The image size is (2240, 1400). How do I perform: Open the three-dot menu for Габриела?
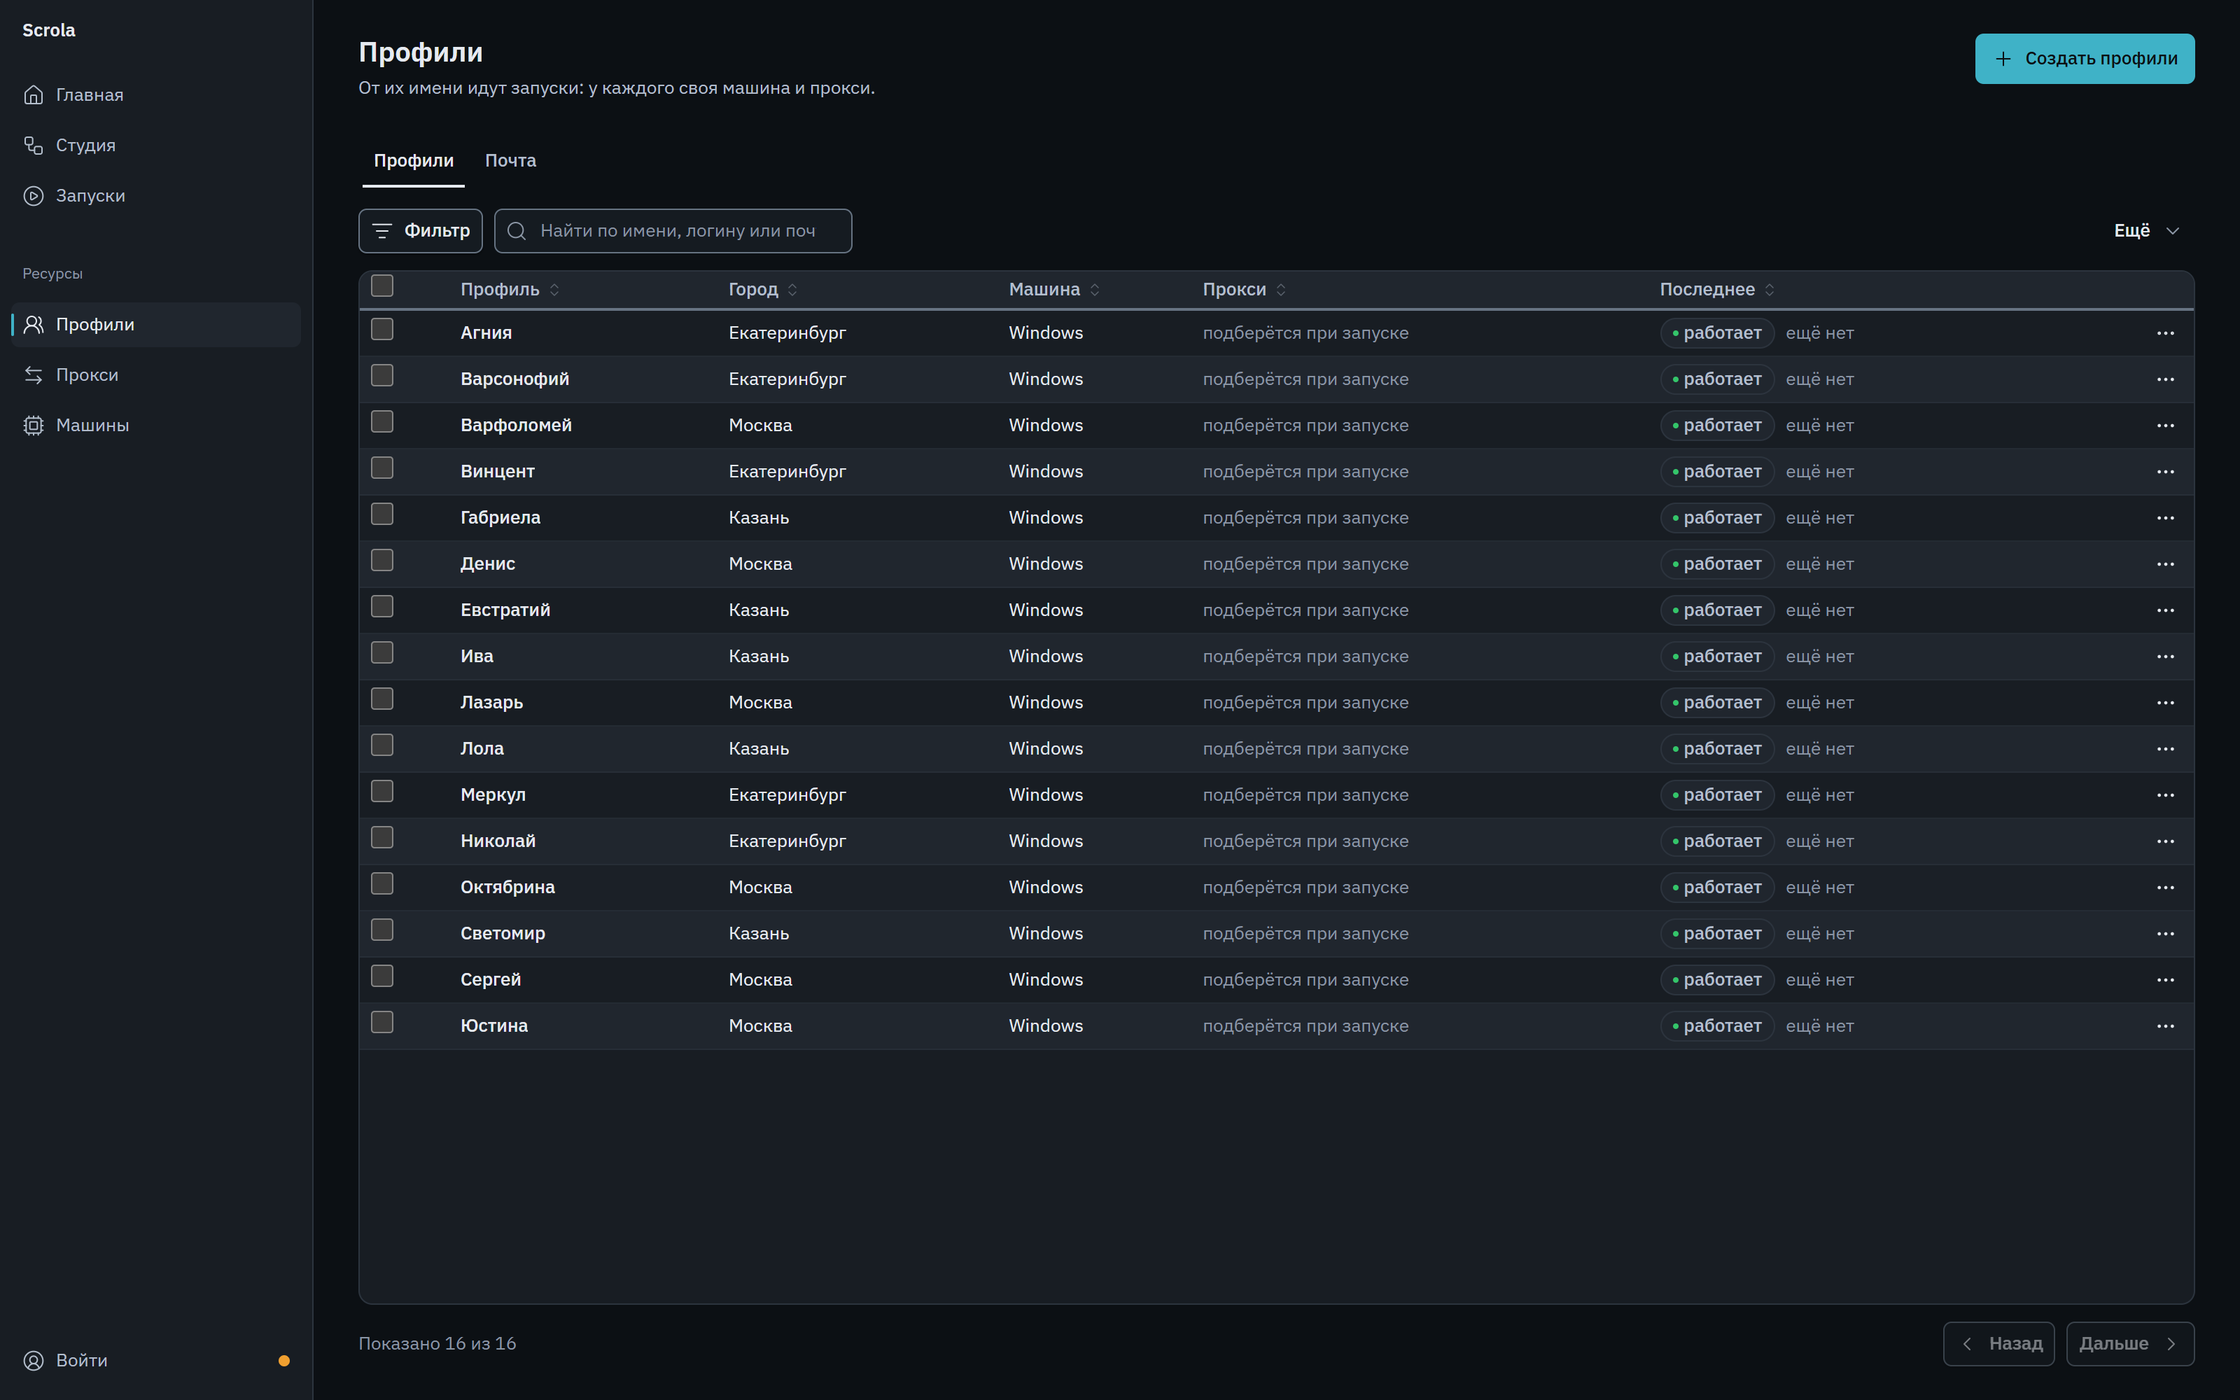click(x=2165, y=517)
